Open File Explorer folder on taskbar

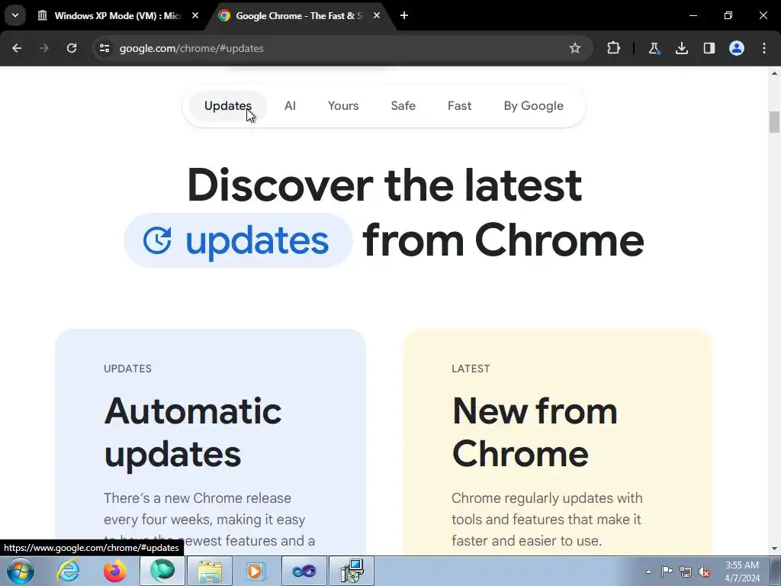pos(209,571)
